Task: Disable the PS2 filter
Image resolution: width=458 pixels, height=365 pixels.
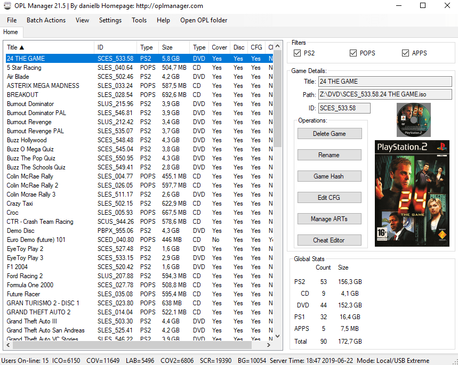Action: (x=296, y=53)
